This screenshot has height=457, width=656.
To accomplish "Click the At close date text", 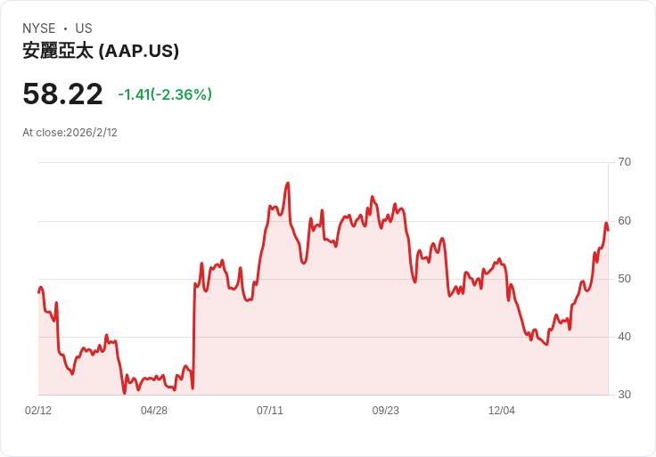I will (x=70, y=133).
